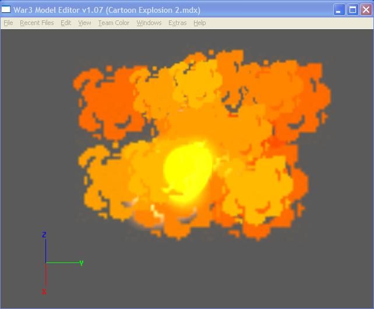The height and width of the screenshot is (309, 374).
Task: Click the application icon in title bar
Action: pos(6,9)
